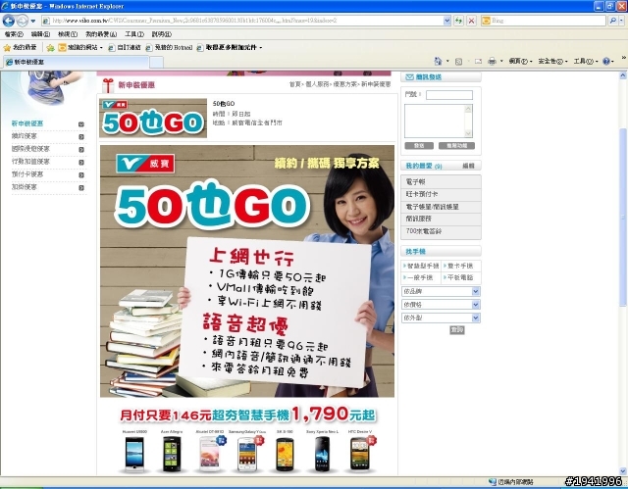Open 旺卡預付卡 in favorites list
Screen dimensions: 628x489
click(441, 194)
